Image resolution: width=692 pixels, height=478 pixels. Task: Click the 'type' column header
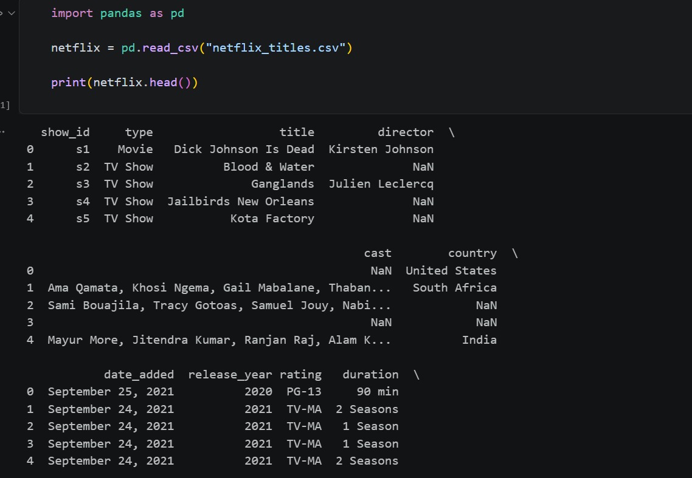coord(139,132)
